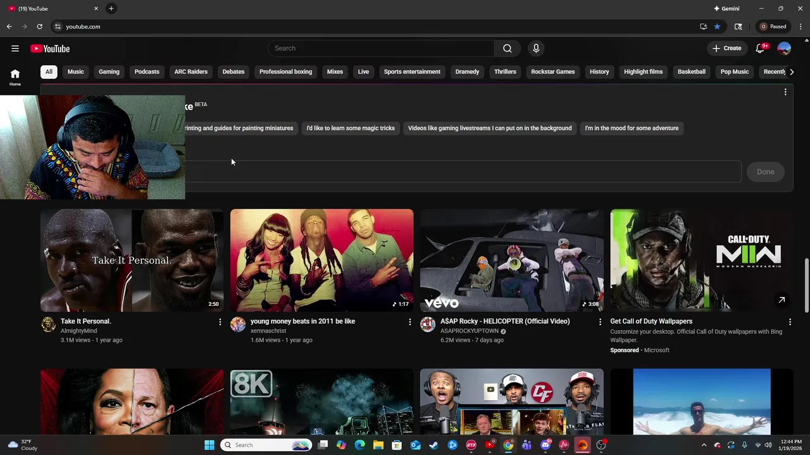Open Chrome three-dot menu
This screenshot has height=455, width=810.
[801, 27]
